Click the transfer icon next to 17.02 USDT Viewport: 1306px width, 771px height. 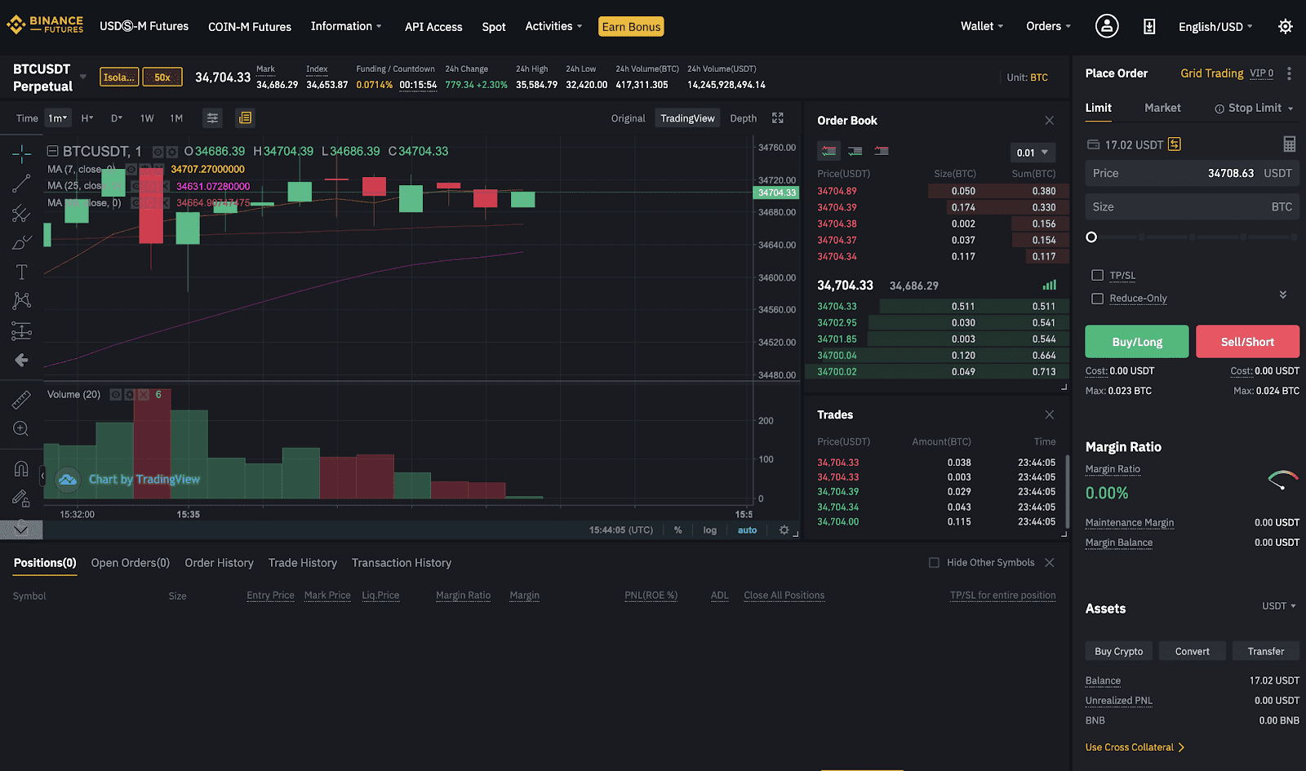[x=1175, y=144]
